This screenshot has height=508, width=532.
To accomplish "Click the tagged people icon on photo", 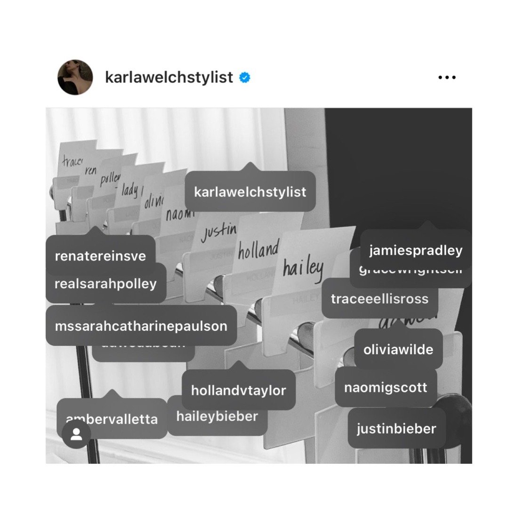I will point(76,434).
